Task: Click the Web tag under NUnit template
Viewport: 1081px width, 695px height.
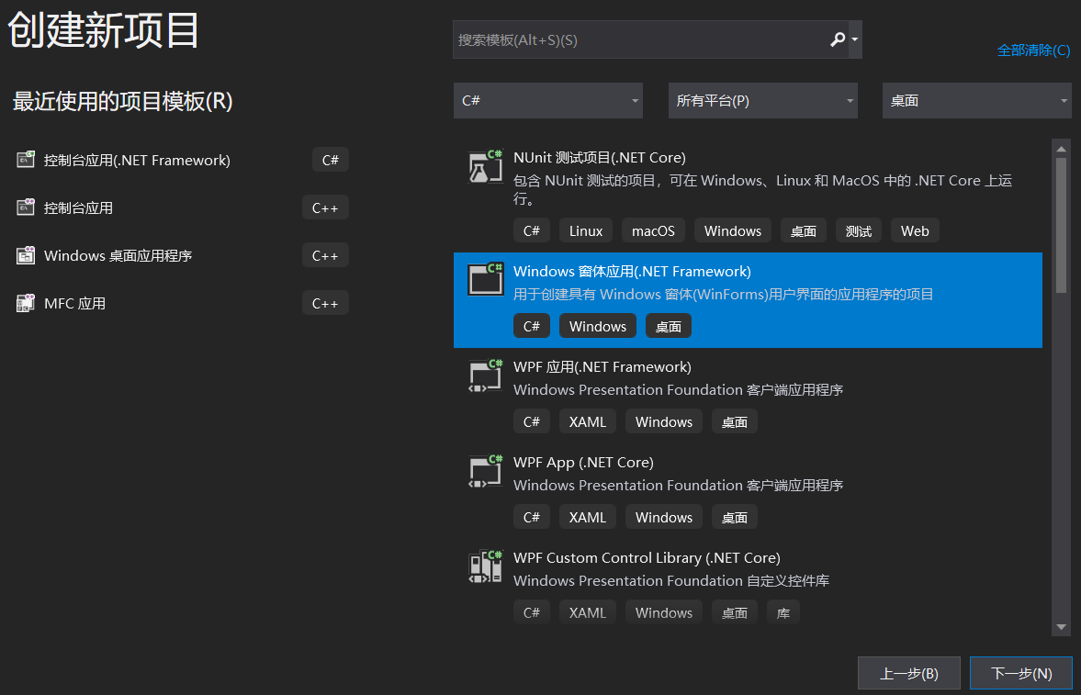Action: 915,231
